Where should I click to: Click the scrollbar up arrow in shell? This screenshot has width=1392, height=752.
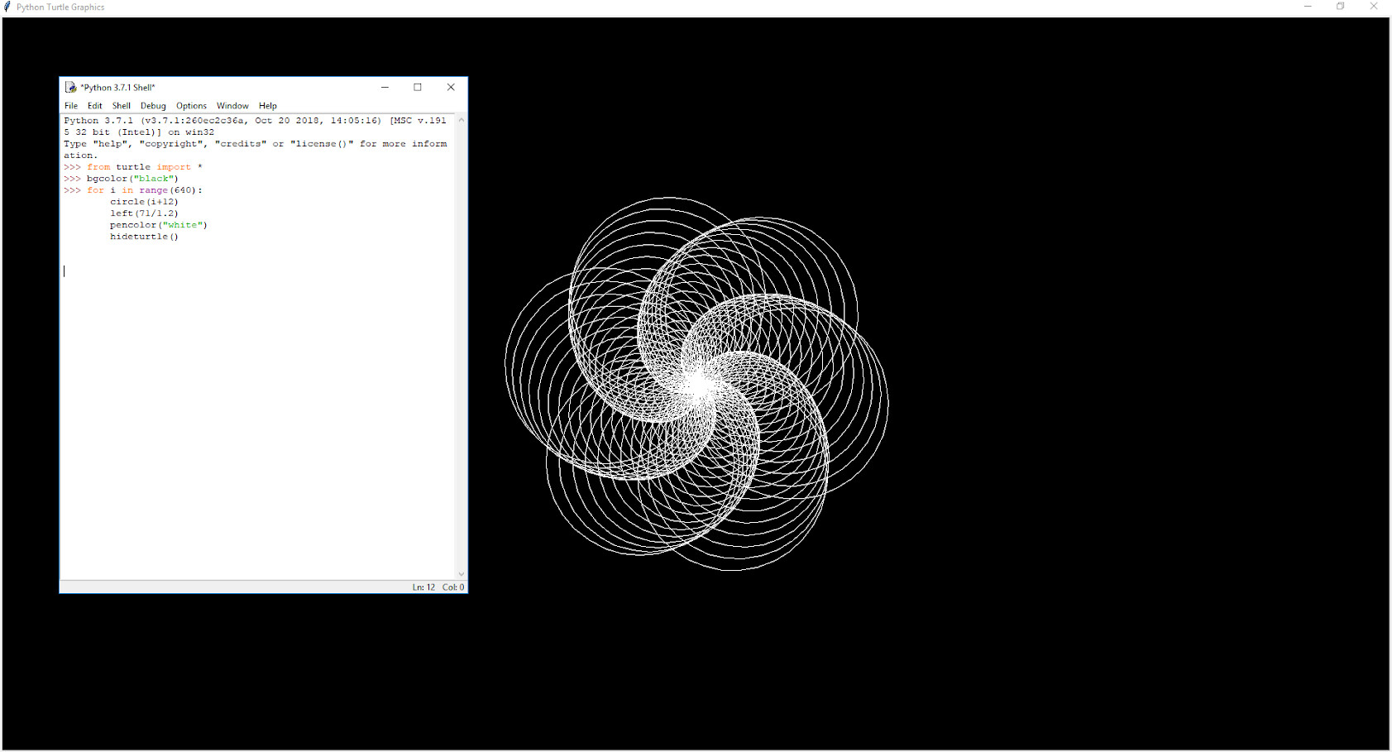[x=461, y=119]
